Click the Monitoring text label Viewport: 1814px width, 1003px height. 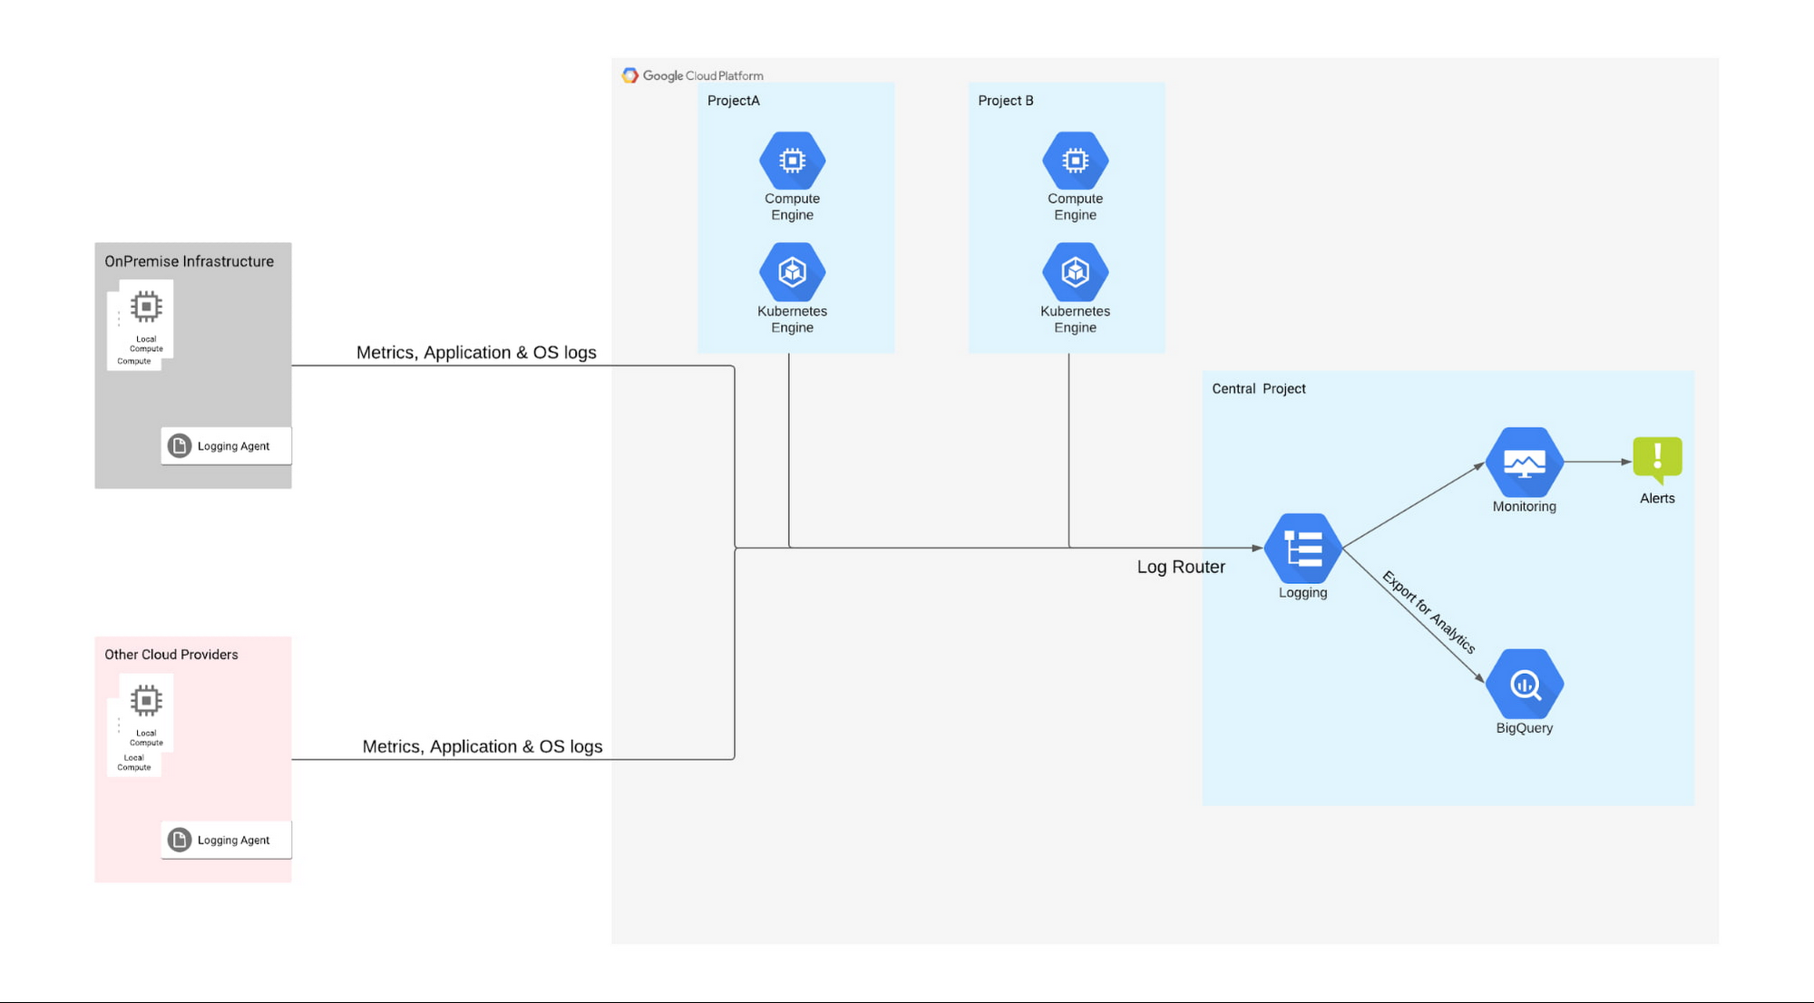(1524, 506)
